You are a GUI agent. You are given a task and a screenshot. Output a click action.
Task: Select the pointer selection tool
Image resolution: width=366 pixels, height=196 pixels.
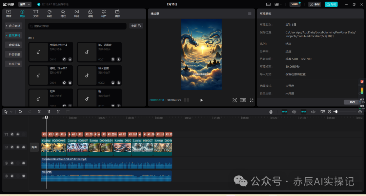6,112
